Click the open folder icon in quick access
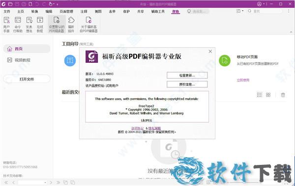Screen dimensions: 295x186 (x=10, y=4)
